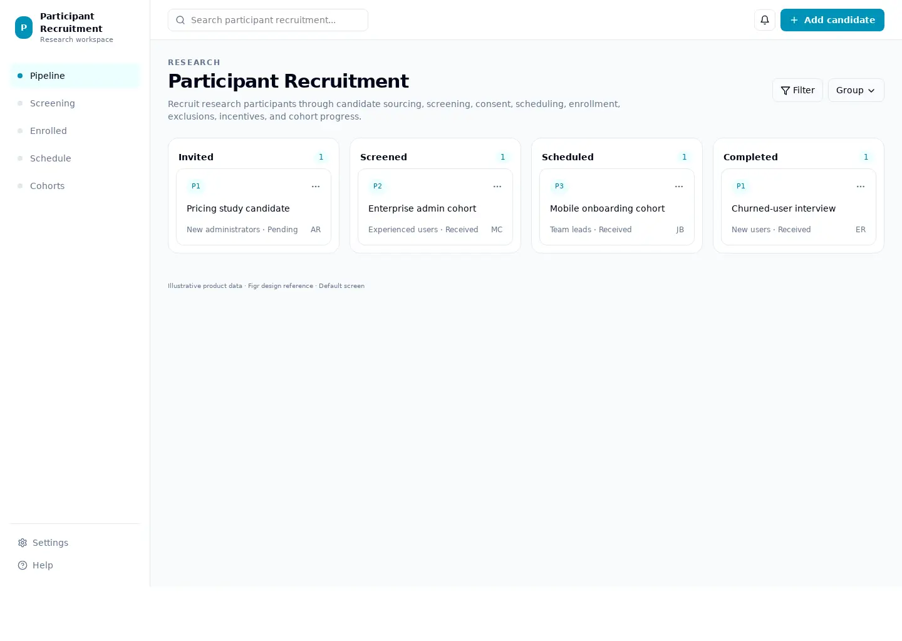Click the teal P workspace logo

pyautogui.click(x=24, y=28)
